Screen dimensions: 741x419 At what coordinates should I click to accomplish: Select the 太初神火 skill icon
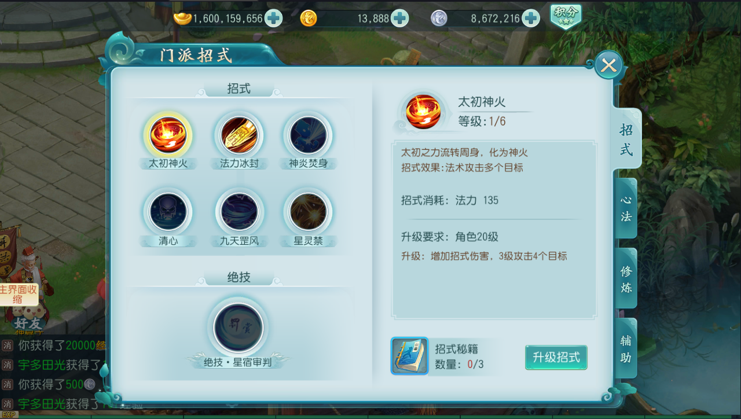168,135
